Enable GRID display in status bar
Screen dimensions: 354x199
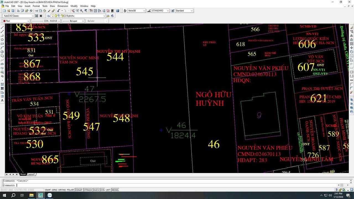54,190
